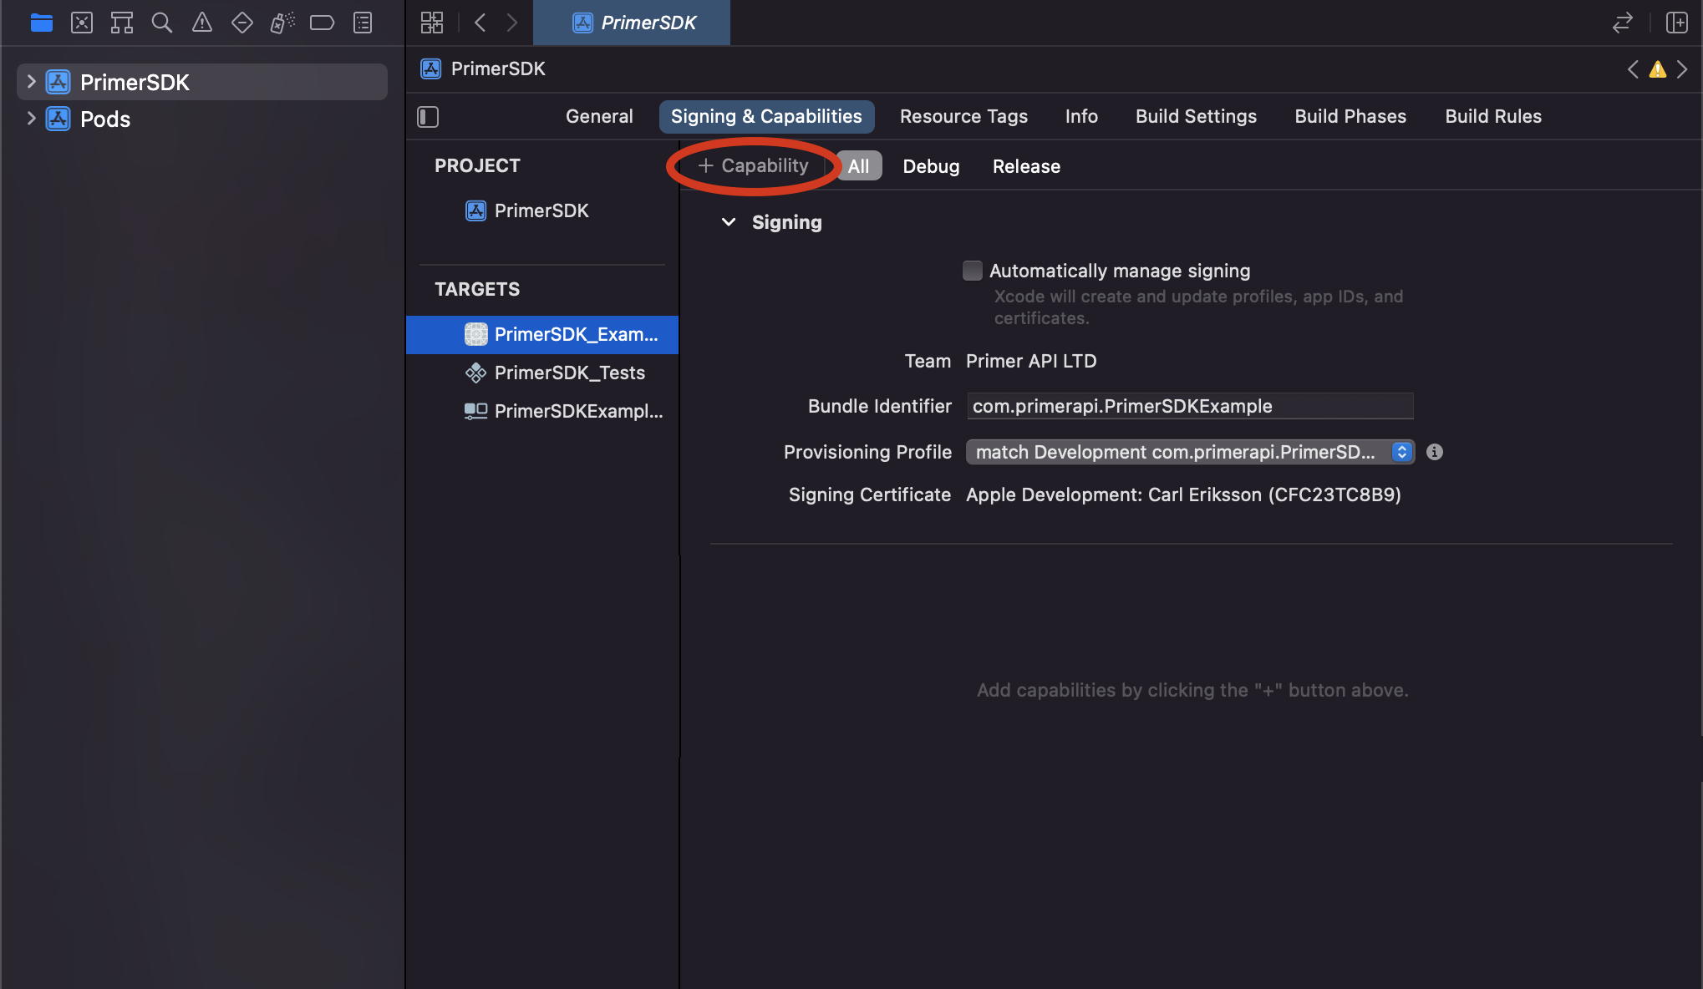Expand the PrimerSDK project tree item
Screen dimensions: 1703x989
(x=31, y=82)
